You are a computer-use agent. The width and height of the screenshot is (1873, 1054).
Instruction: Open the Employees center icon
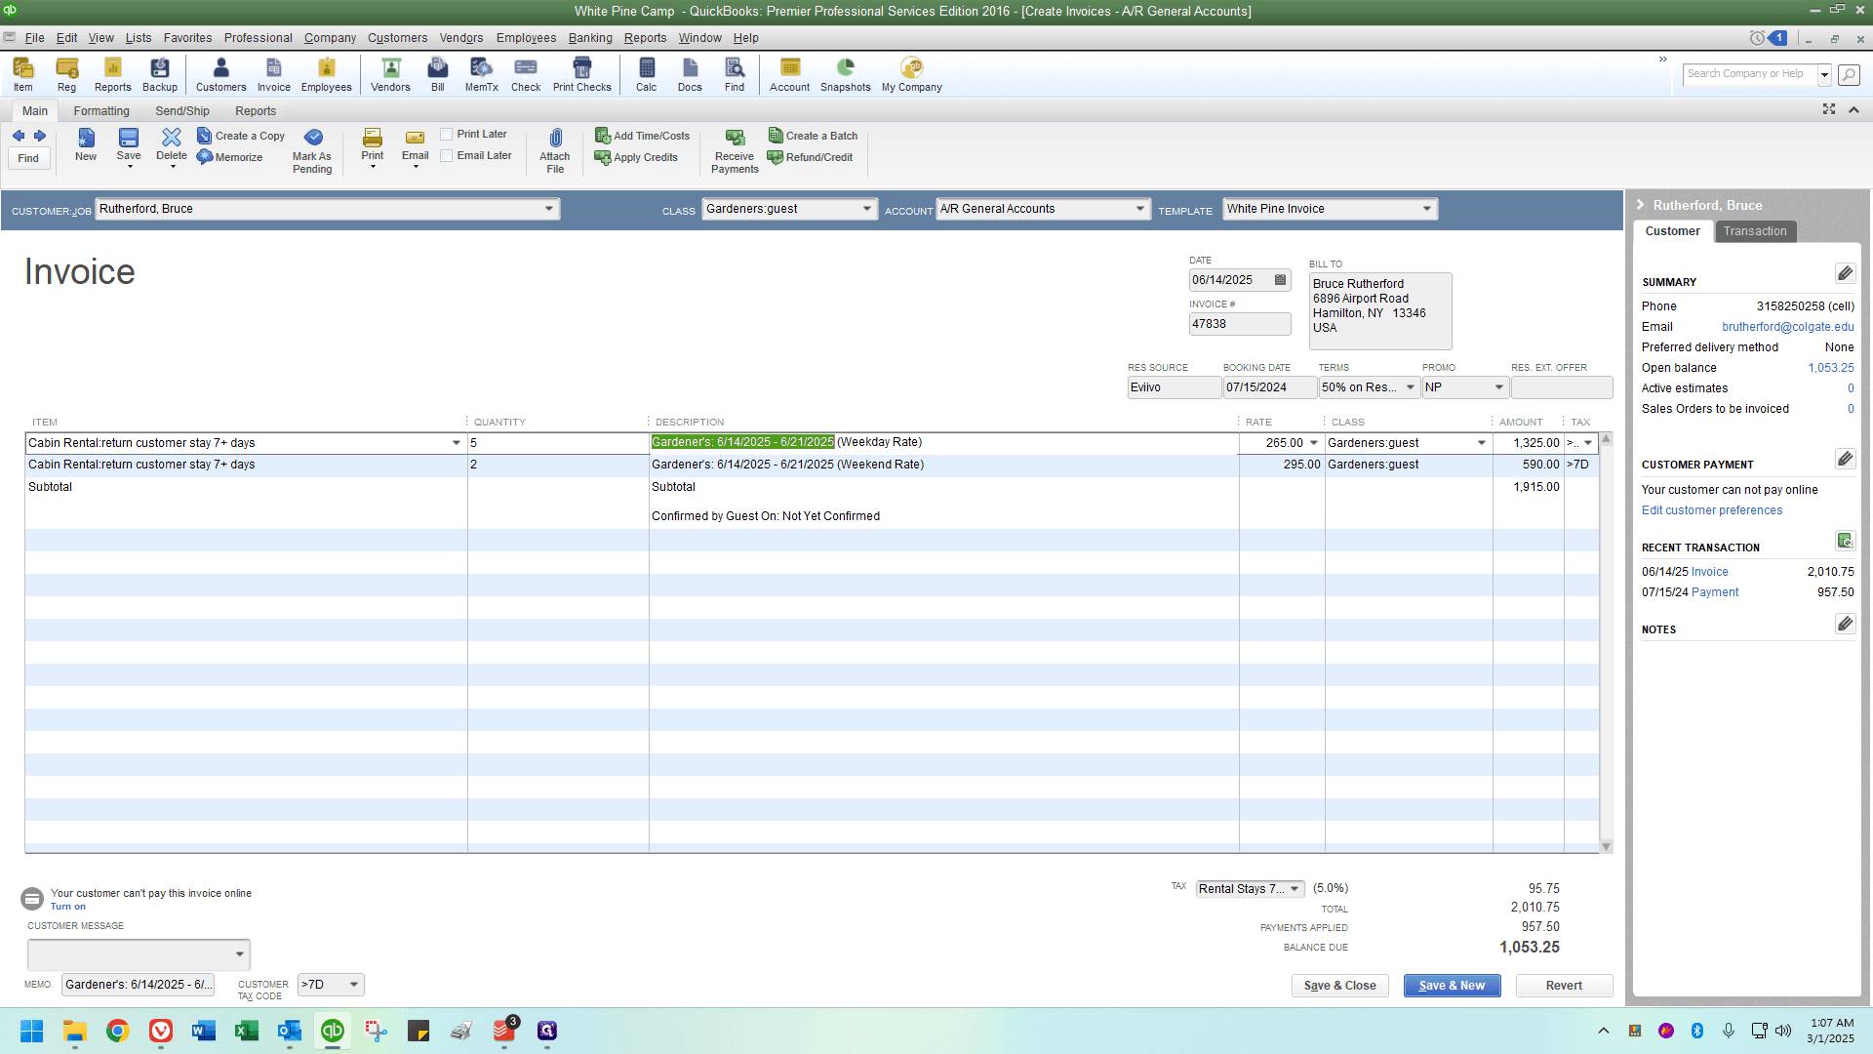click(x=326, y=75)
